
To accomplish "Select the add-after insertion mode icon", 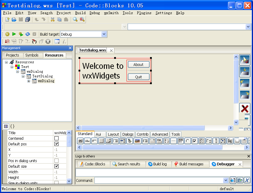I will [245, 95].
